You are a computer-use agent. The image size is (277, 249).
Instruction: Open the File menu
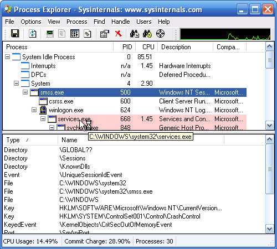[x=9, y=22]
